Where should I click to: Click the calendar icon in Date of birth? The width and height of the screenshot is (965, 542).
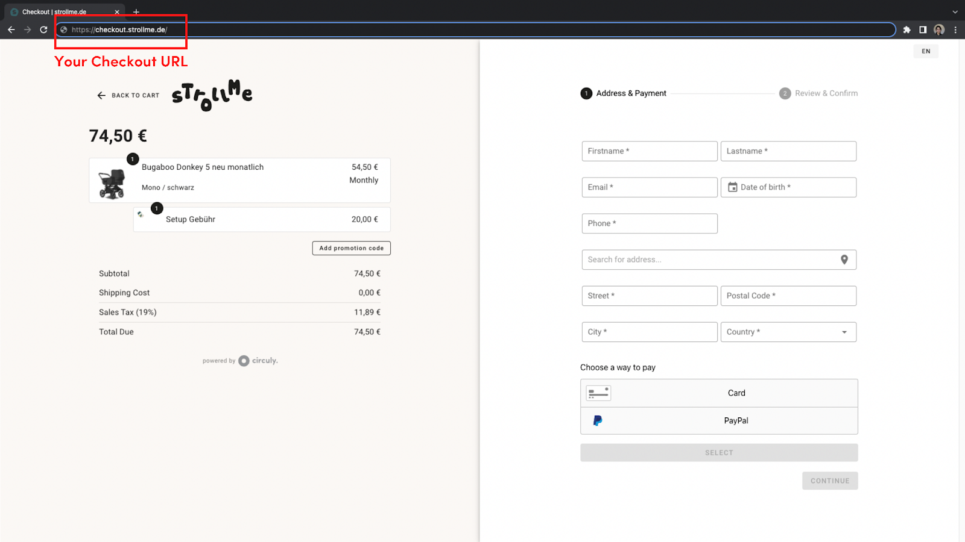coord(732,187)
